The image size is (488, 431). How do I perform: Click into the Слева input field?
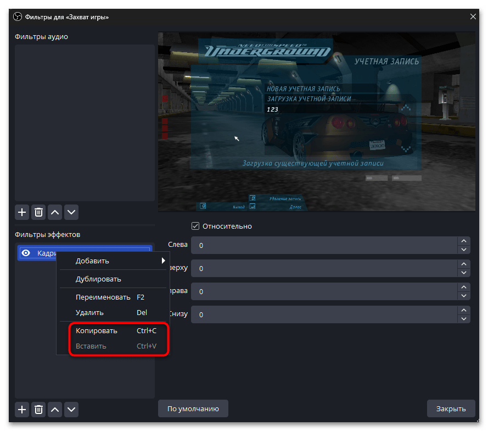coord(324,245)
